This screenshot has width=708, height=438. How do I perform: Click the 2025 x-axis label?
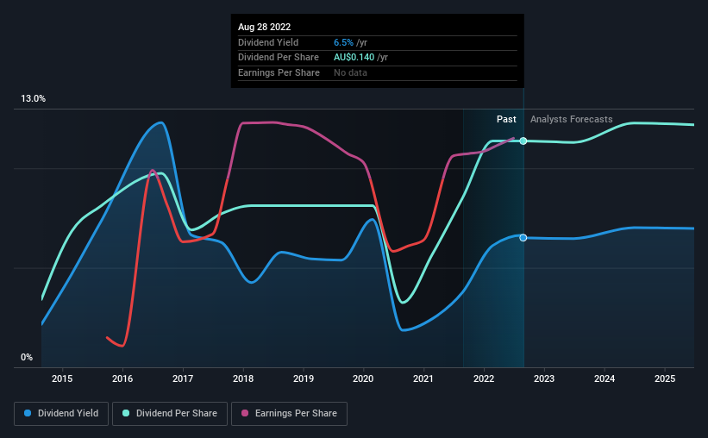coord(665,379)
